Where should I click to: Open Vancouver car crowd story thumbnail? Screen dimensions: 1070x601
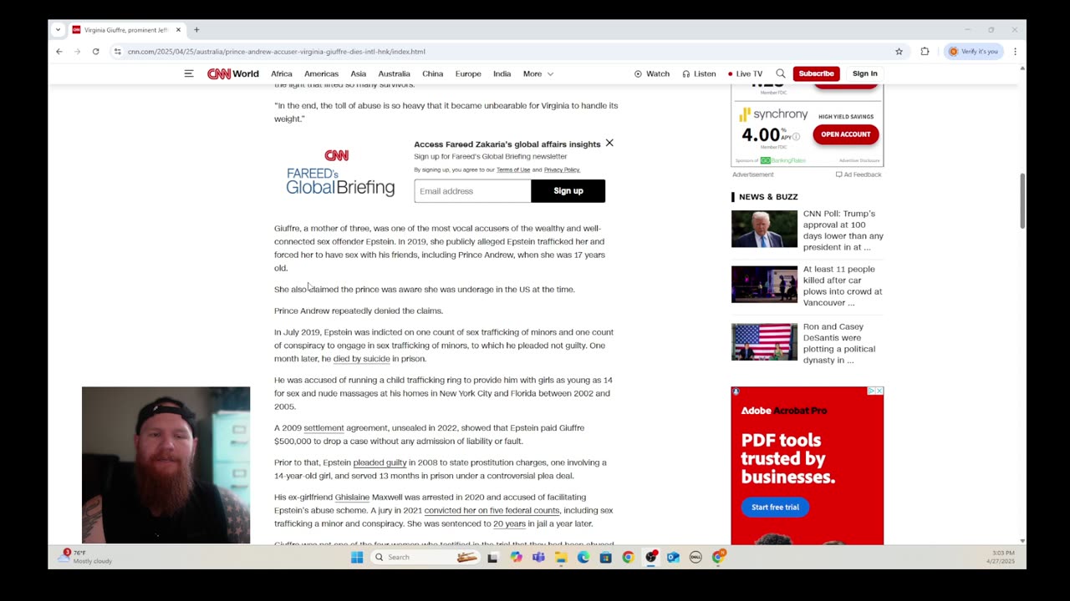(764, 285)
